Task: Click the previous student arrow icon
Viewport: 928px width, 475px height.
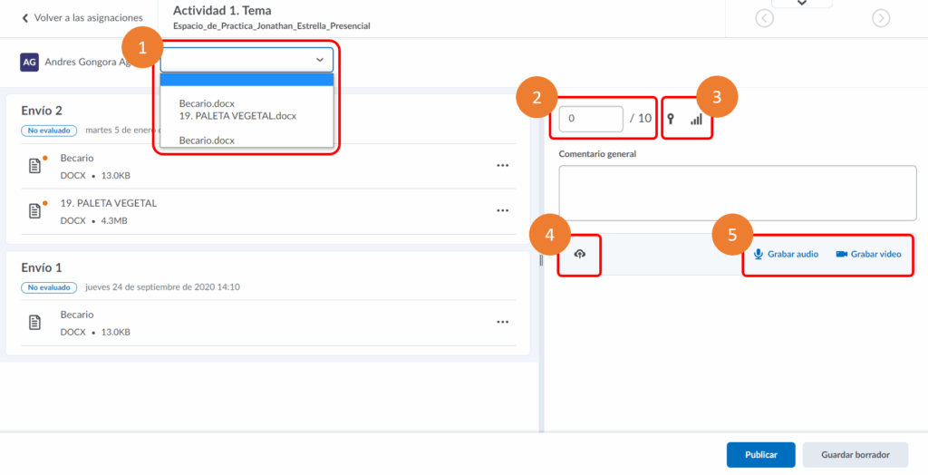Action: [764, 18]
